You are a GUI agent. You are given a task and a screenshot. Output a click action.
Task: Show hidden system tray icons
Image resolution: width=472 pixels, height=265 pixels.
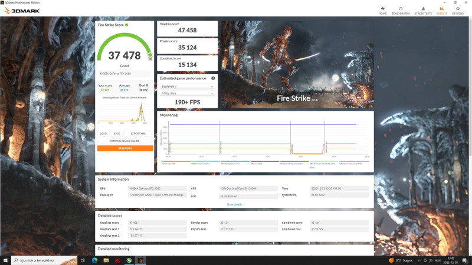419,260
